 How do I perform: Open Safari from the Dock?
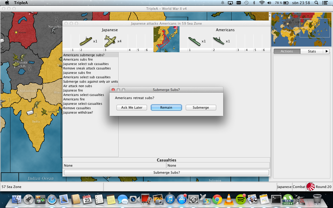click(52, 199)
